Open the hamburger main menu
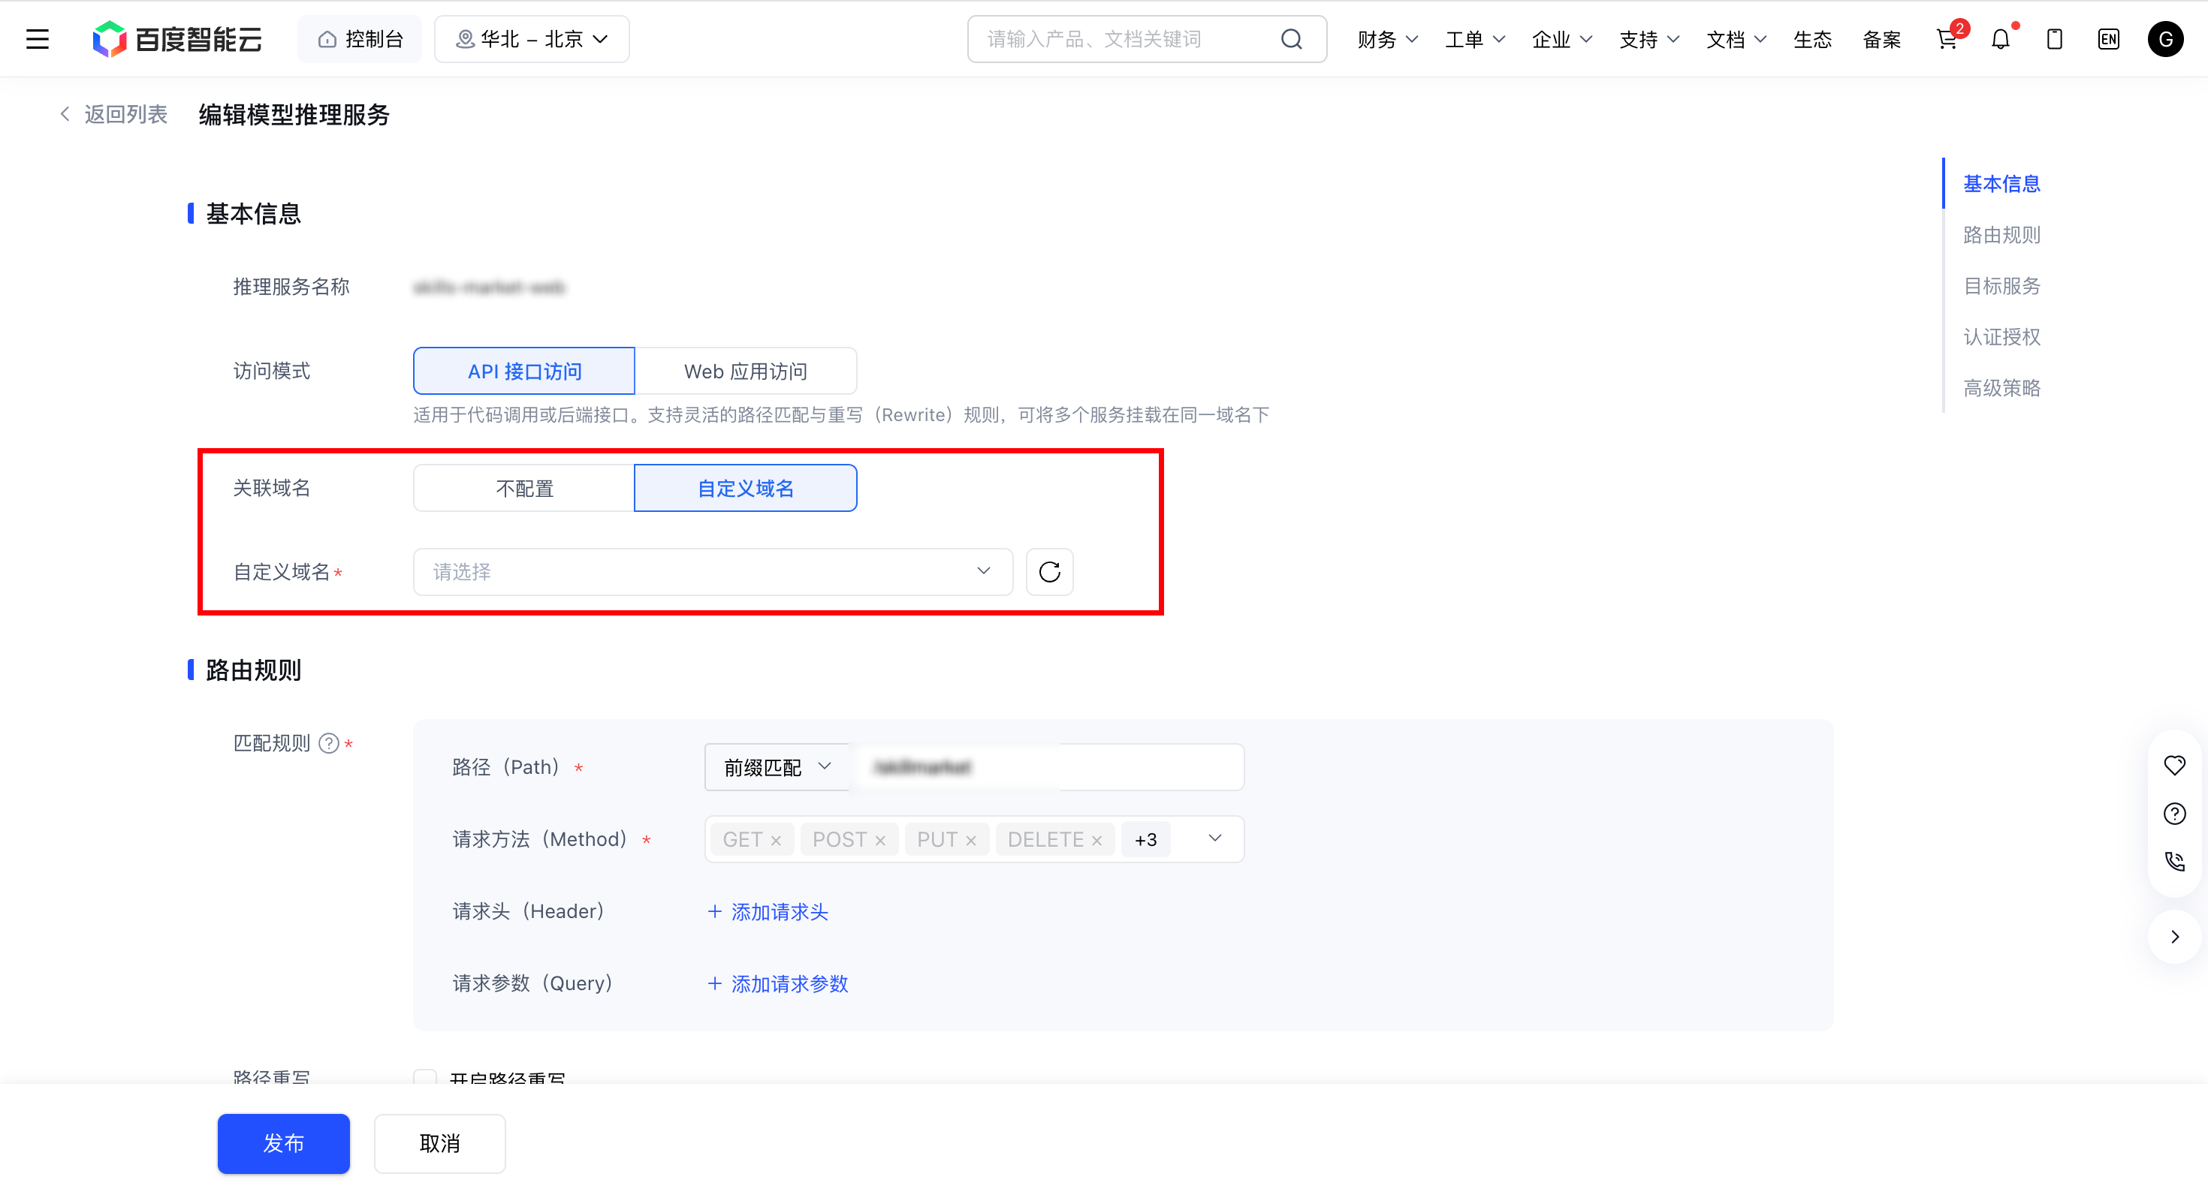 (37, 40)
